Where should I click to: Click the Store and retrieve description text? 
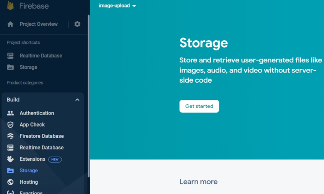coord(251,70)
